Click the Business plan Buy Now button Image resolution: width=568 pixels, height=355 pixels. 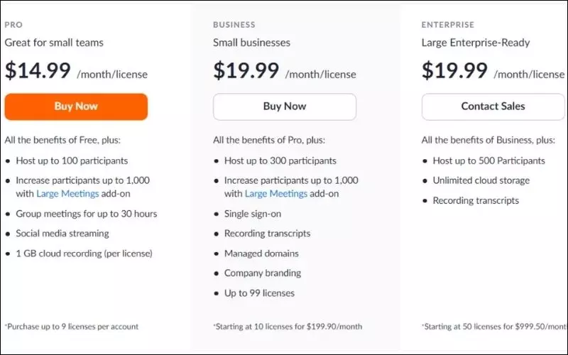point(285,106)
